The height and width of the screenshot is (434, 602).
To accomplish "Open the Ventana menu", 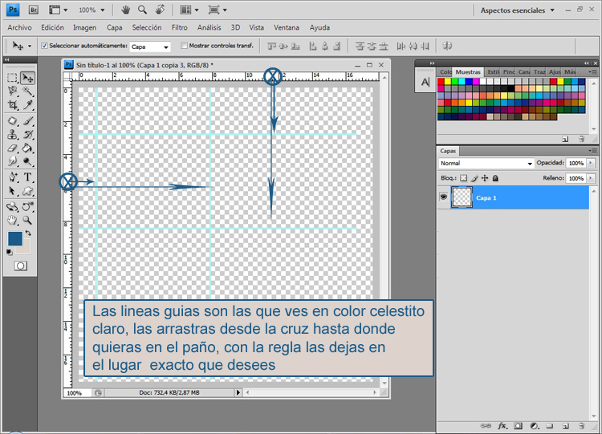I will pyautogui.click(x=286, y=27).
